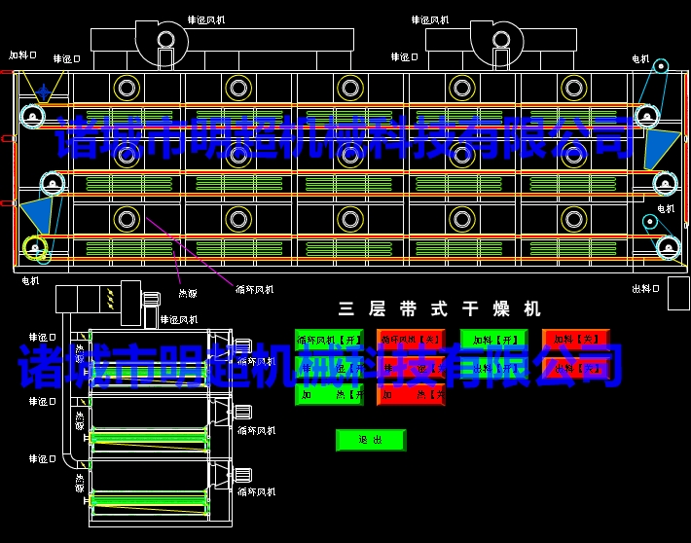The image size is (691, 543).
Task: Click the left-end blue transfer chute
Action: pos(35,213)
